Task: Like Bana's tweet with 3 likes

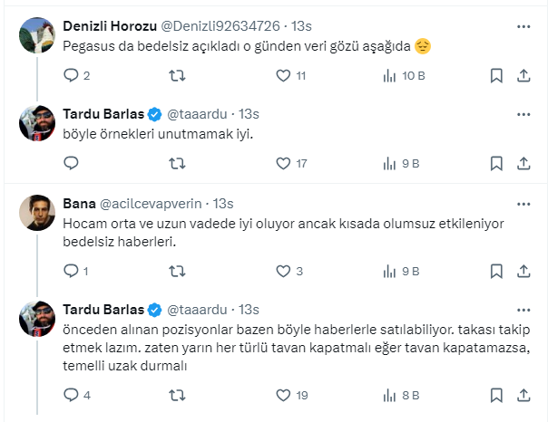Action: tap(283, 271)
